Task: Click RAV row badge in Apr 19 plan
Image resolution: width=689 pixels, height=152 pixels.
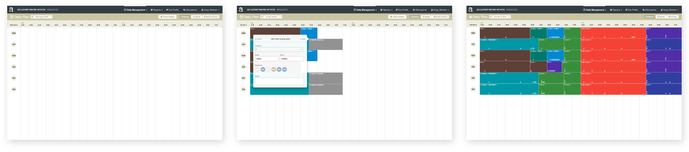Action: pos(243,78)
